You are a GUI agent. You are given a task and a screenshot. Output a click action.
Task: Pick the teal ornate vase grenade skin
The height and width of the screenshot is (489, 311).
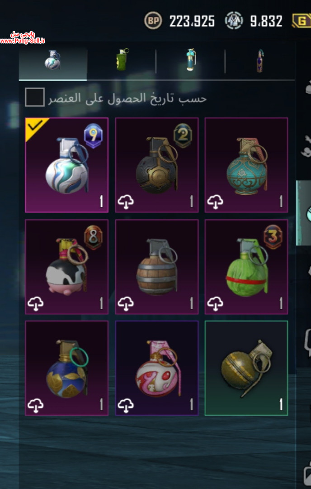pyautogui.click(x=246, y=165)
